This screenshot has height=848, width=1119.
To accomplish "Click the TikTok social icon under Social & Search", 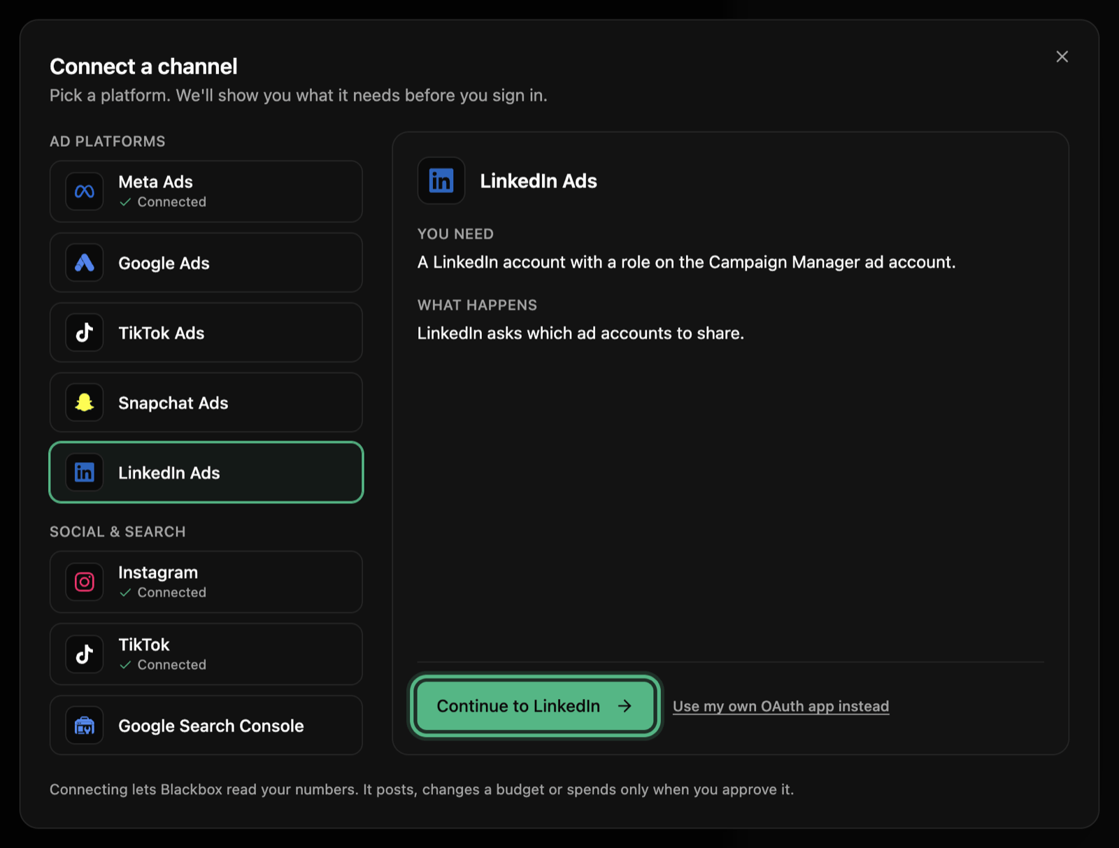I will [x=85, y=654].
